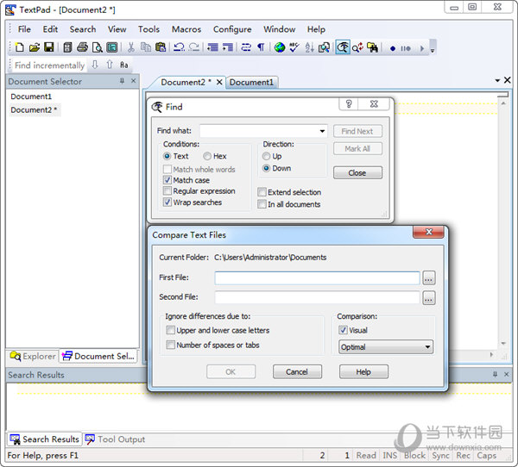Click the play macro arrow icon
This screenshot has width=518, height=467.
(x=422, y=48)
